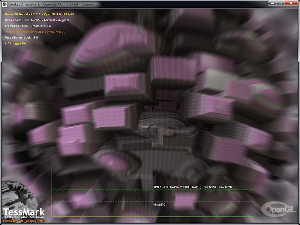This screenshot has width=300, height=225.
Task: Click the green GPU temperature graph line
Action: [153, 190]
